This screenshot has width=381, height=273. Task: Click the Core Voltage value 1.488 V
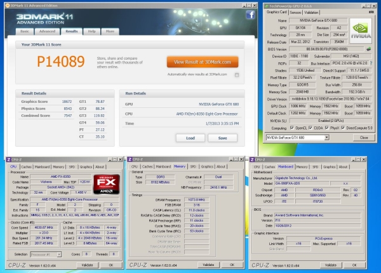point(81,192)
